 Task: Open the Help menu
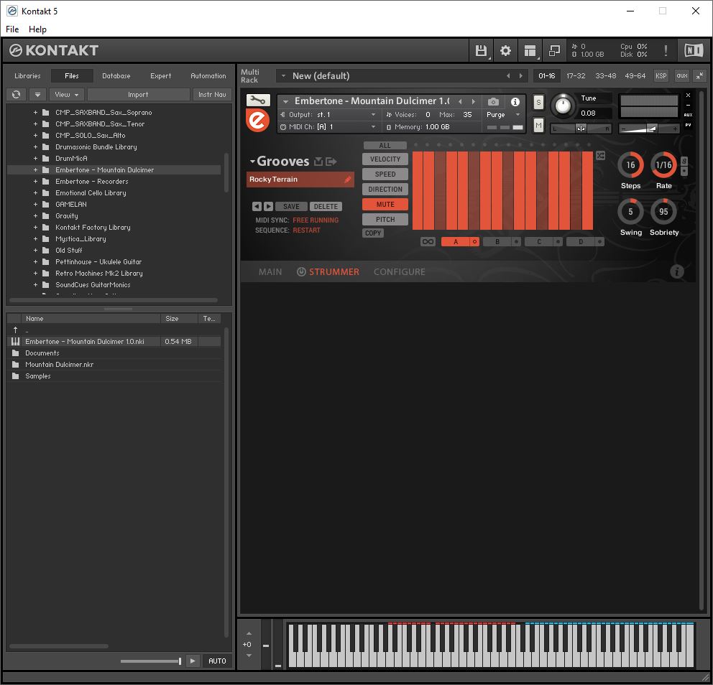pyautogui.click(x=37, y=29)
